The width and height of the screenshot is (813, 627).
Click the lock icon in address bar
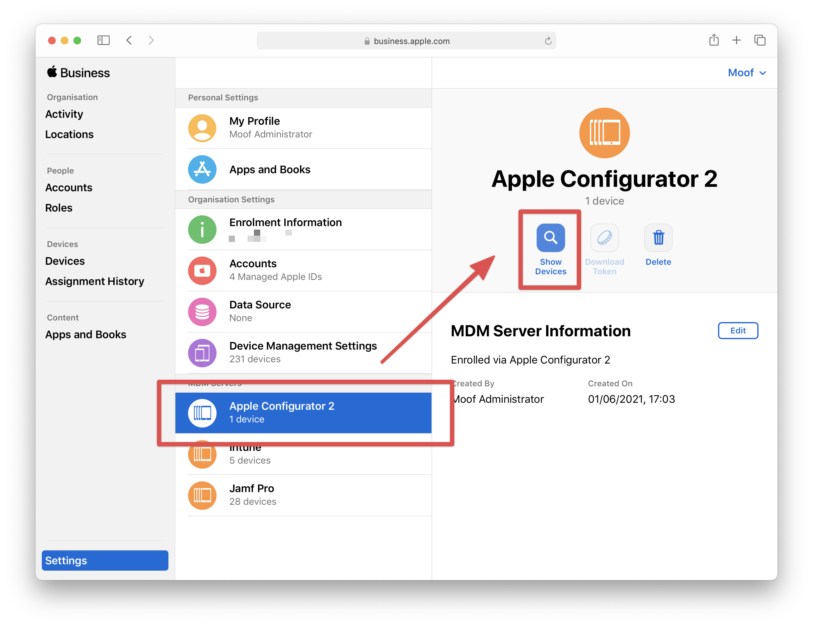click(x=367, y=41)
